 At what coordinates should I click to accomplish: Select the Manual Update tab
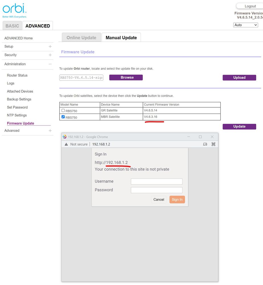tap(121, 37)
